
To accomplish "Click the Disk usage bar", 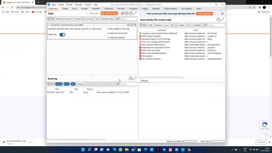I will pos(218,142).
